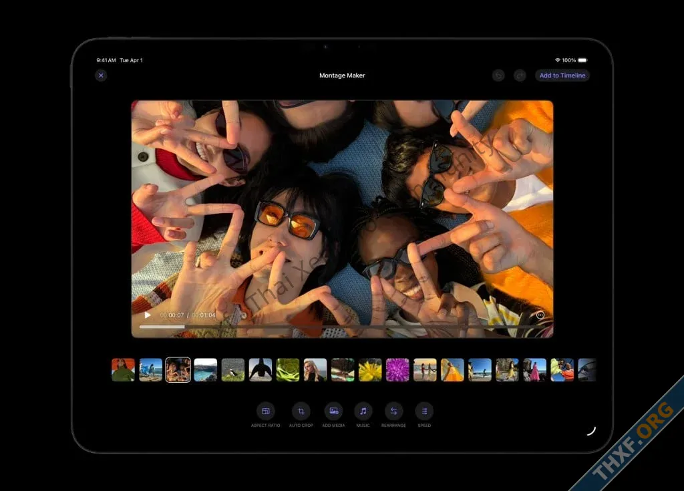The height and width of the screenshot is (491, 684).
Task: Play the montage preview
Action: 148,315
